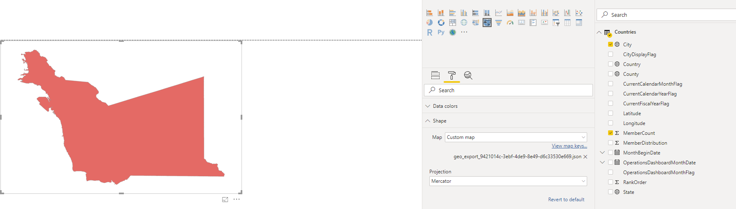Viewport: 736px width, 209px height.
Task: Select the Area chart visual
Action: pos(510,13)
